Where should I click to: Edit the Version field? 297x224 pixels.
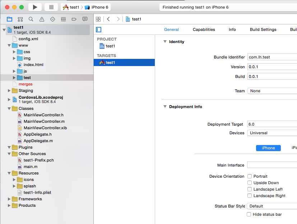(x=272, y=67)
